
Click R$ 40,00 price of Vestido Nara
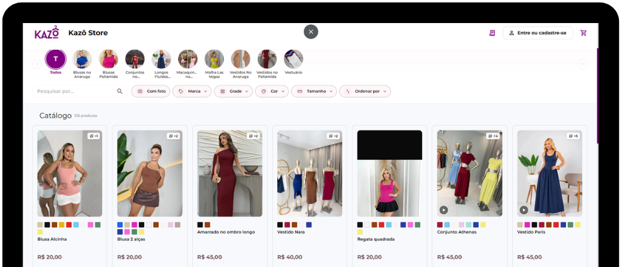coord(289,257)
